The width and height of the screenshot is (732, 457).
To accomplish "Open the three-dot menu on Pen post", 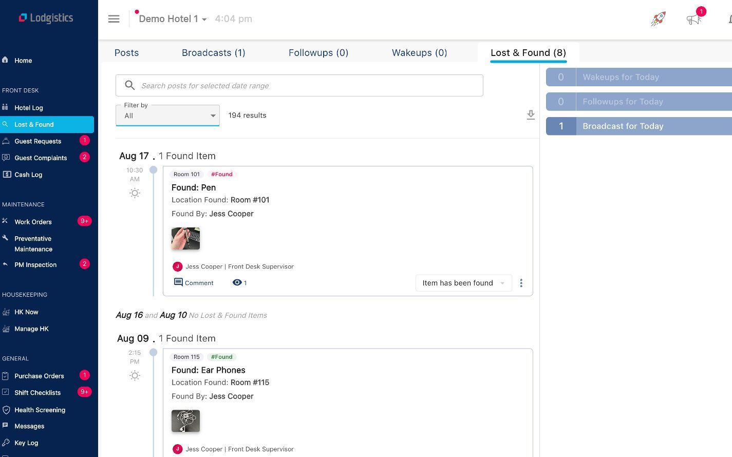I will click(521, 283).
